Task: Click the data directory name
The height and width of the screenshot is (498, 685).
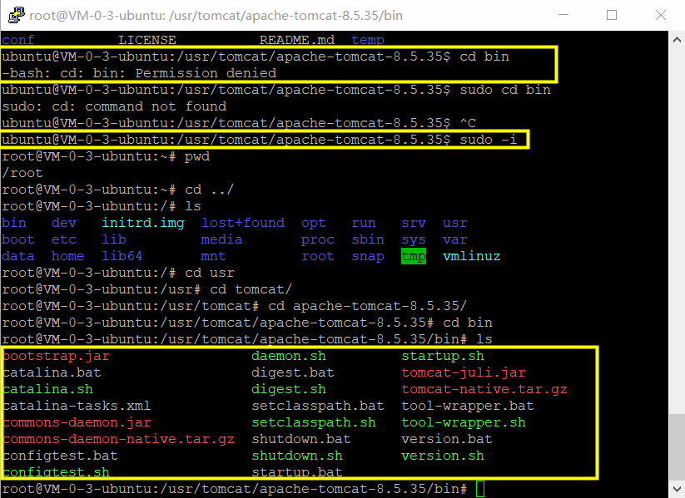Action: (18, 256)
